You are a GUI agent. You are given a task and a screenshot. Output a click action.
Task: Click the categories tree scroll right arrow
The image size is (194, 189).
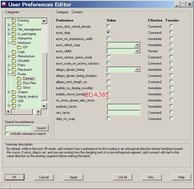(38, 112)
